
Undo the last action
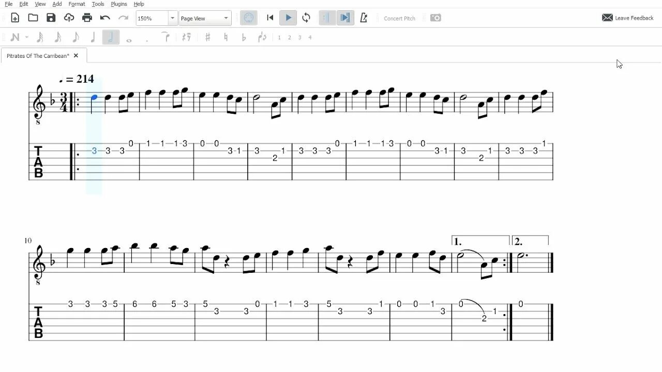[x=105, y=18]
